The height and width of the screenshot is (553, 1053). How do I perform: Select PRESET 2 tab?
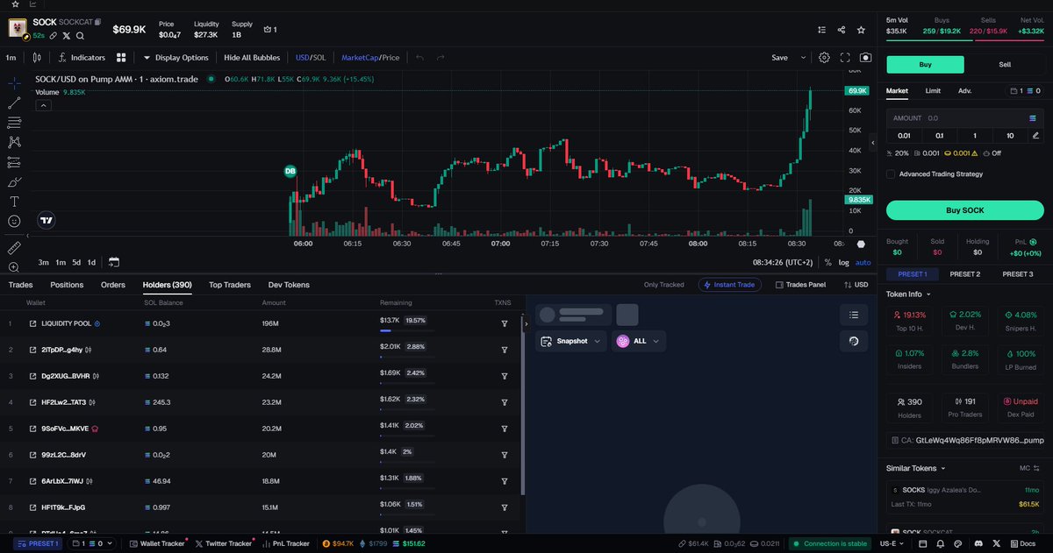tap(964, 274)
